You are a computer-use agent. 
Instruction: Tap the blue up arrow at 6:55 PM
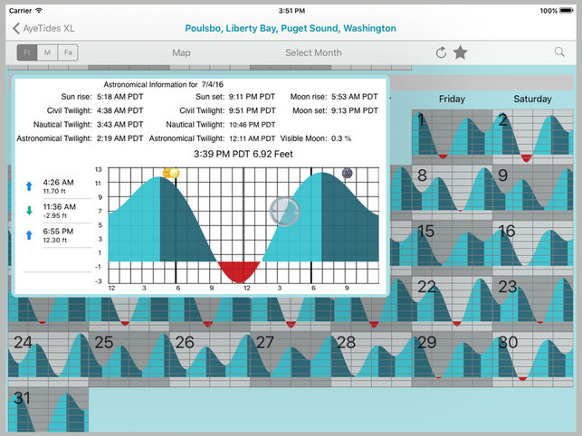click(x=28, y=235)
